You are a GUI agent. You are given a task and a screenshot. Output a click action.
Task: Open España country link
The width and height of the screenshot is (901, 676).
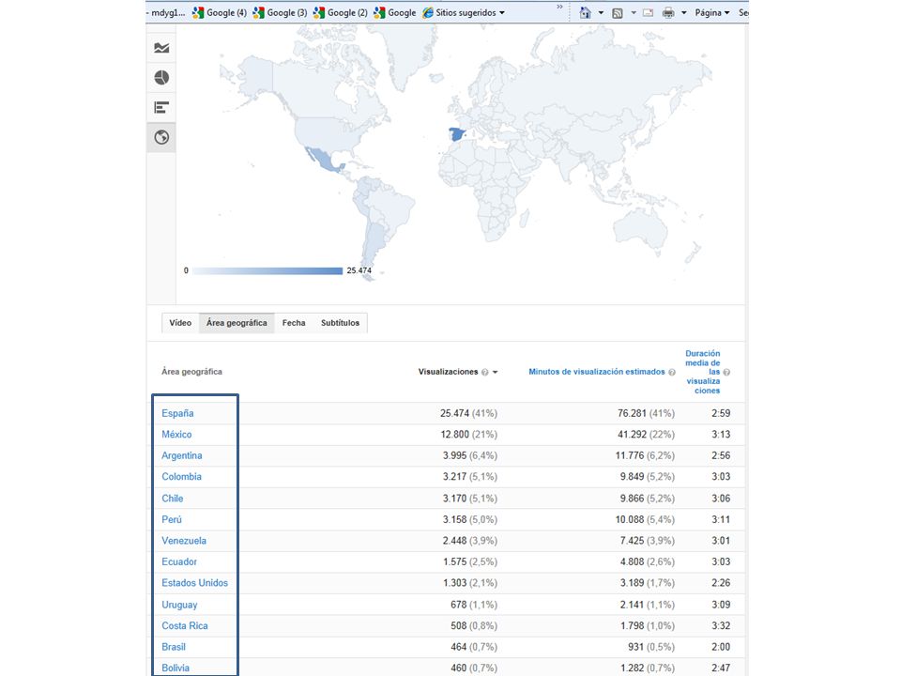pyautogui.click(x=177, y=413)
